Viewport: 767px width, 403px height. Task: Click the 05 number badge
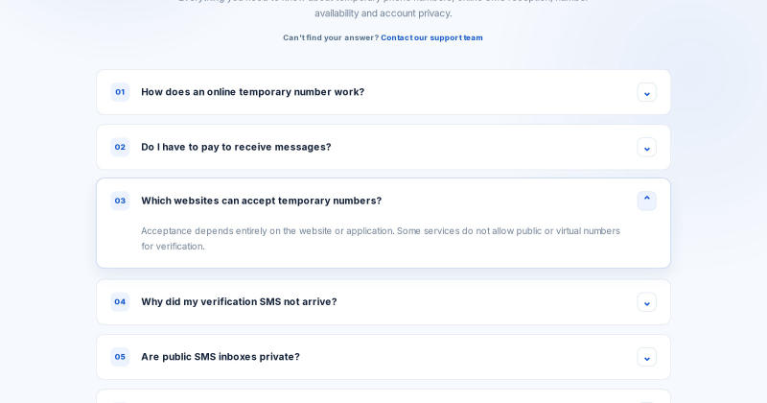120,357
